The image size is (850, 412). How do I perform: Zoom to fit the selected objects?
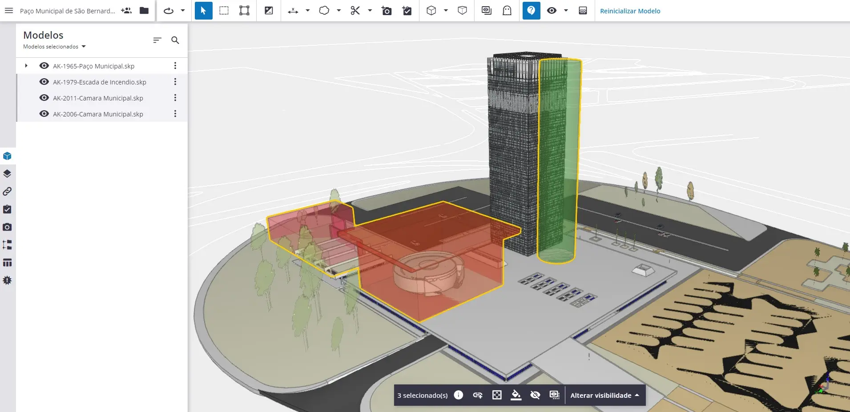tap(497, 395)
